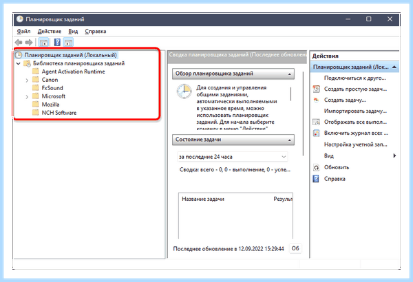Click Импортировать задачу action
Viewport: 413px width, 282px height.
[x=355, y=111]
